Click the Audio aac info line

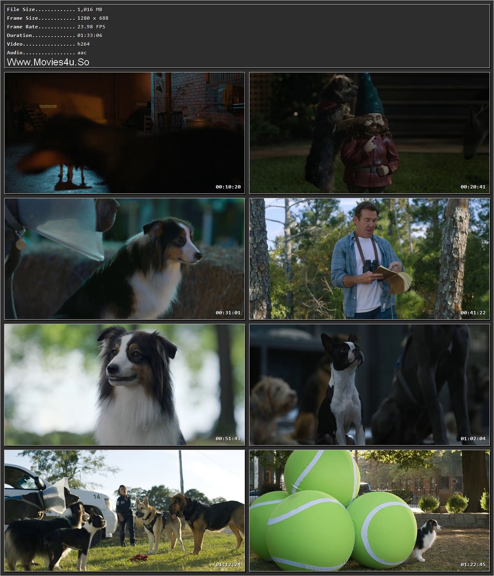point(45,53)
